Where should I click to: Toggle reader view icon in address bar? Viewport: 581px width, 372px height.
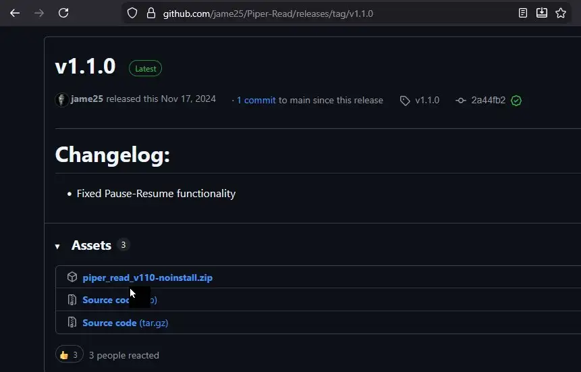(523, 13)
